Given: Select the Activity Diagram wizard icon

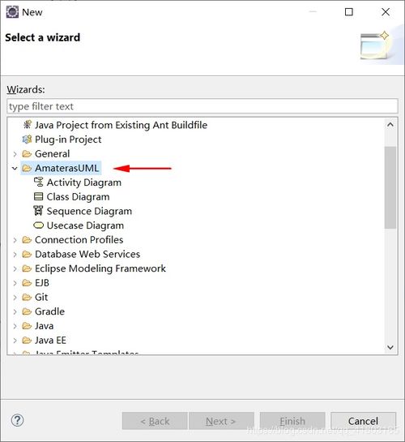Looking at the screenshot, I should click(38, 182).
